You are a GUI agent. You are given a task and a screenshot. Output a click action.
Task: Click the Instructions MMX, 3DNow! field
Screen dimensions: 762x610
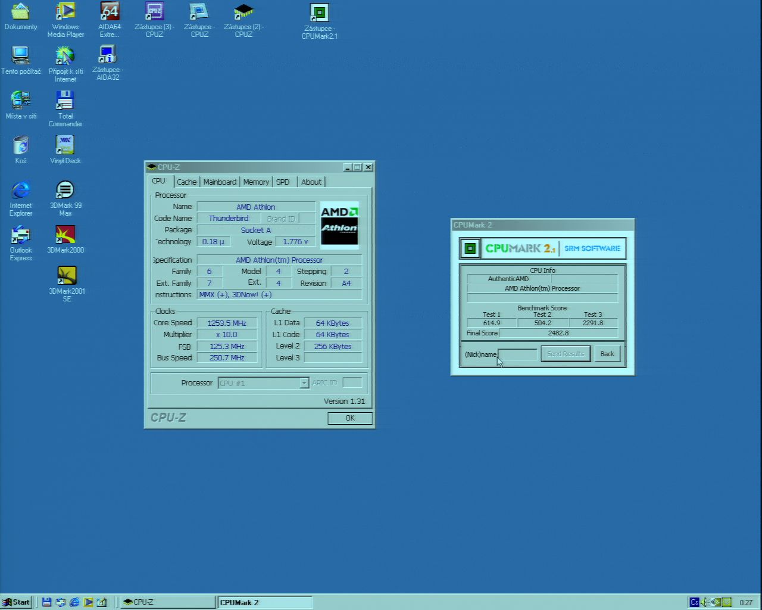(279, 294)
